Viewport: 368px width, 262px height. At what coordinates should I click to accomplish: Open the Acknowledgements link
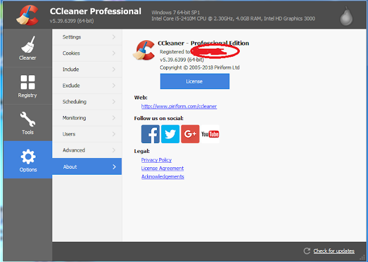163,176
